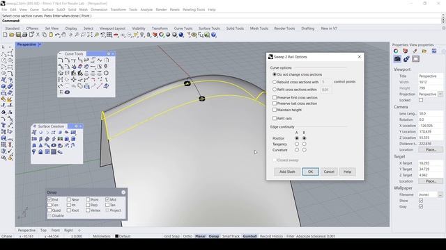Image resolution: width=446 pixels, height=250 pixels.
Task: Click the select arrow tool in left sidebar
Action: click(x=3, y=47)
